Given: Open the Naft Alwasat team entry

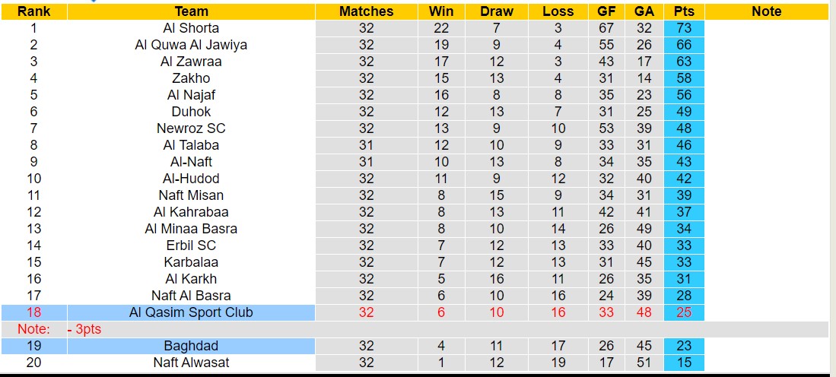Looking at the screenshot, I should point(191,363).
